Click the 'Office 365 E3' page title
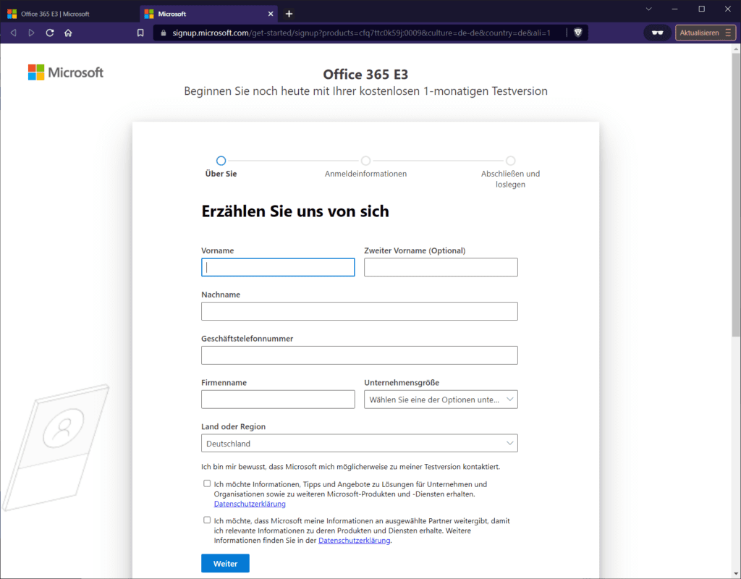This screenshot has width=741, height=579. coord(365,75)
